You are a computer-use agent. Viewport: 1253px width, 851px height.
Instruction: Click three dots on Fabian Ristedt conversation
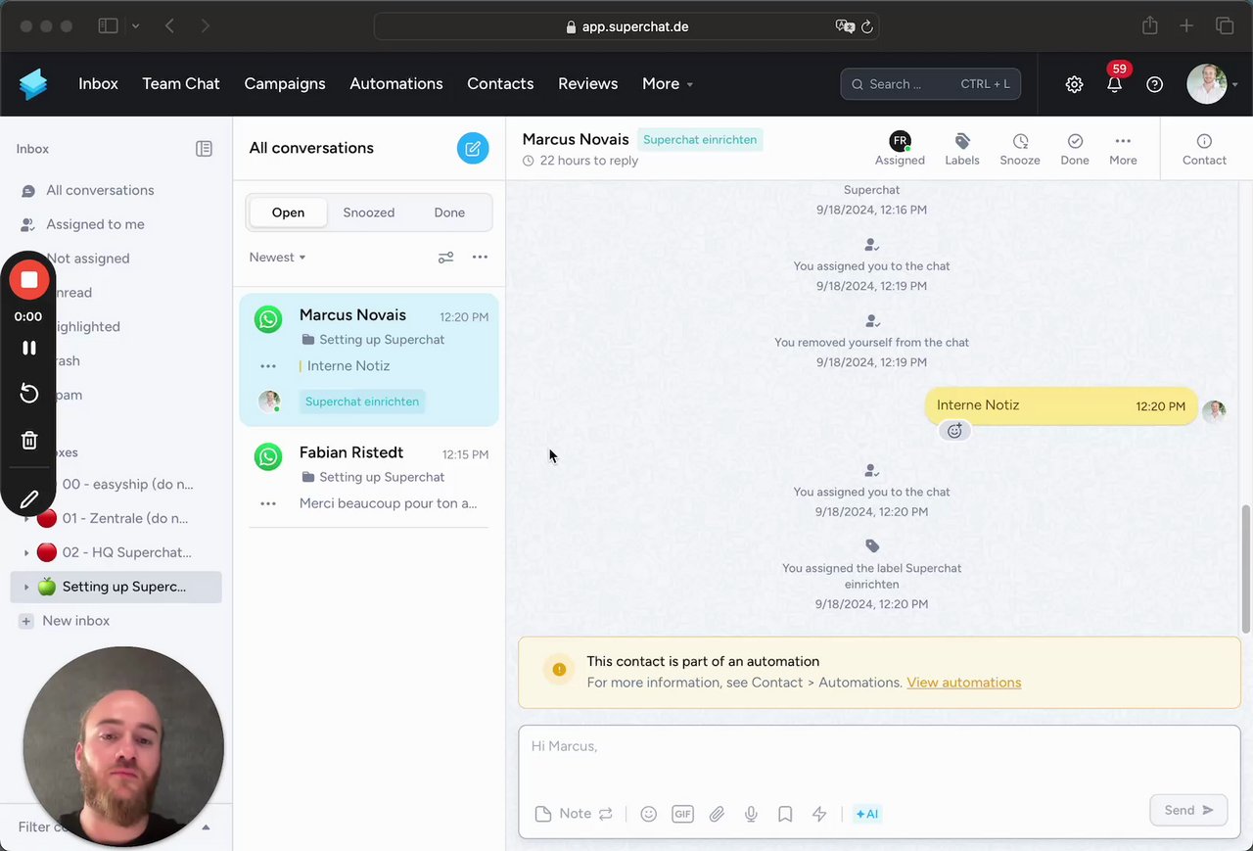268,503
